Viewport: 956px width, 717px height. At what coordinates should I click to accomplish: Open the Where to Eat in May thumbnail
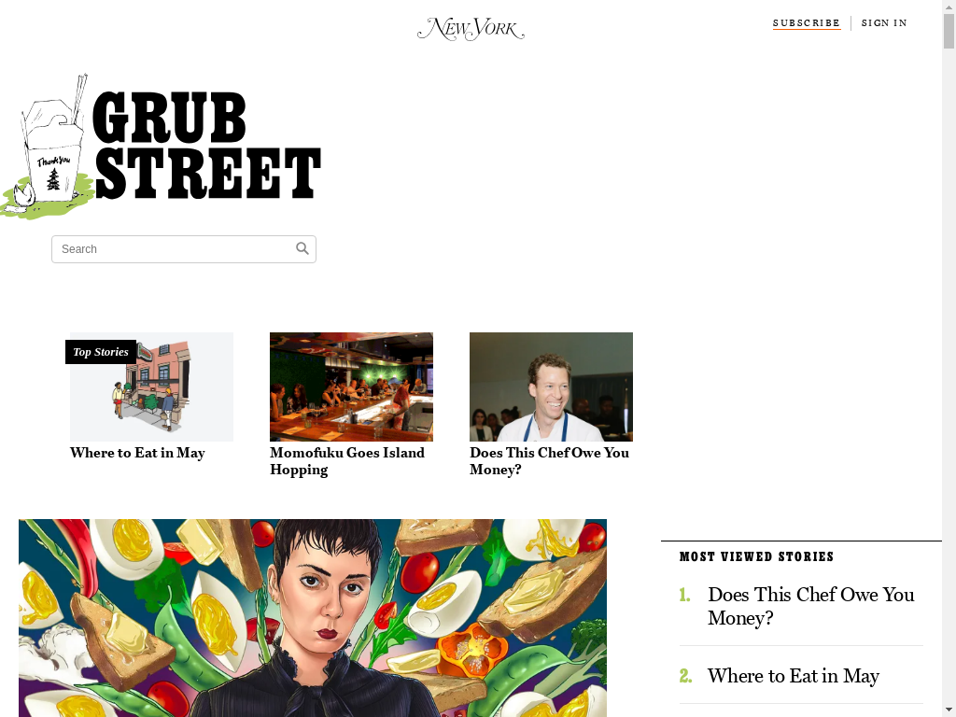point(152,387)
